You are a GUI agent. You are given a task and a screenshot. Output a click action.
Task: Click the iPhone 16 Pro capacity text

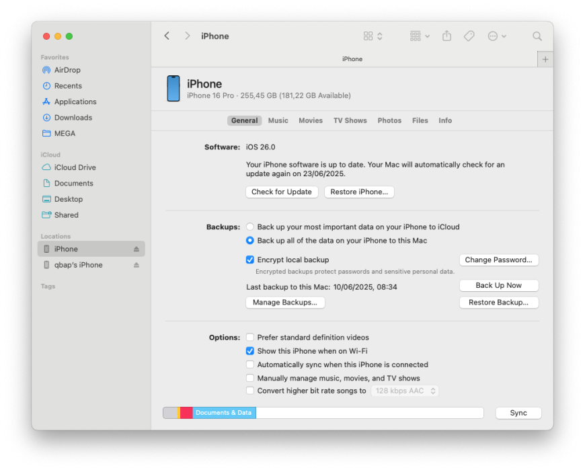(x=268, y=95)
